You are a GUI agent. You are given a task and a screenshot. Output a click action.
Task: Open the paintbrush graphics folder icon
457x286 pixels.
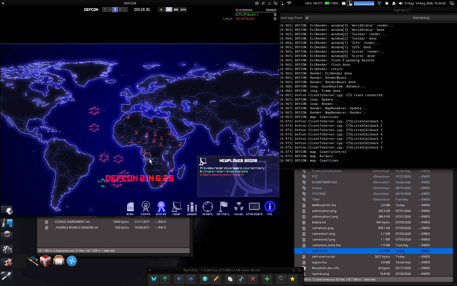tap(7, 223)
